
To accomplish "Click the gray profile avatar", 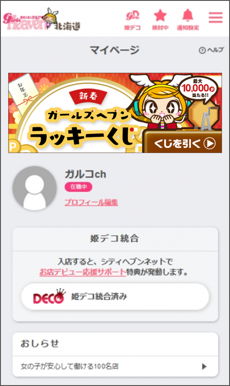I will click(x=34, y=188).
